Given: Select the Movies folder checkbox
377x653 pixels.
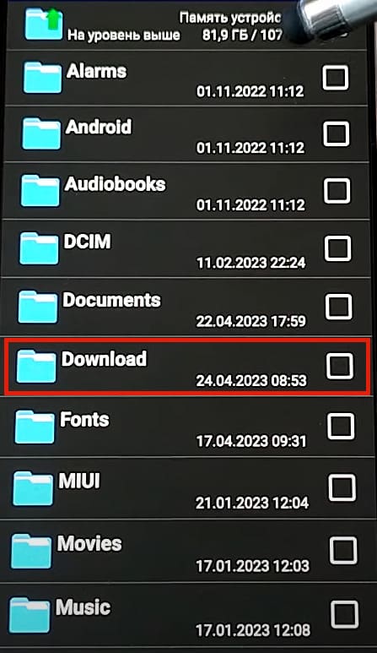Looking at the screenshot, I should [343, 550].
